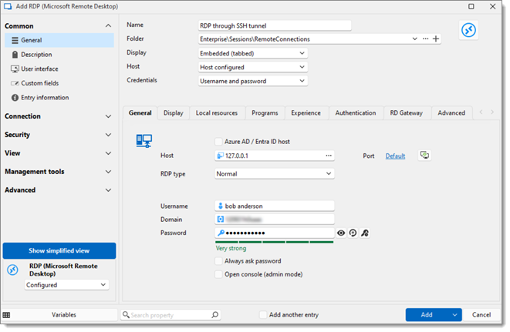510x332 pixels.
Task: Expand the Security section
Action: (108, 135)
